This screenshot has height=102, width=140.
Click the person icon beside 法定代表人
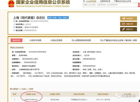(x=14, y=24)
